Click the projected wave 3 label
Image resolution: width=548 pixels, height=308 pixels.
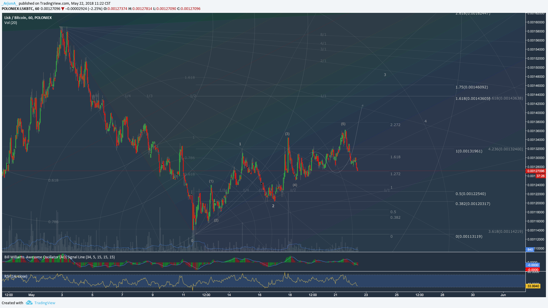pos(385,75)
